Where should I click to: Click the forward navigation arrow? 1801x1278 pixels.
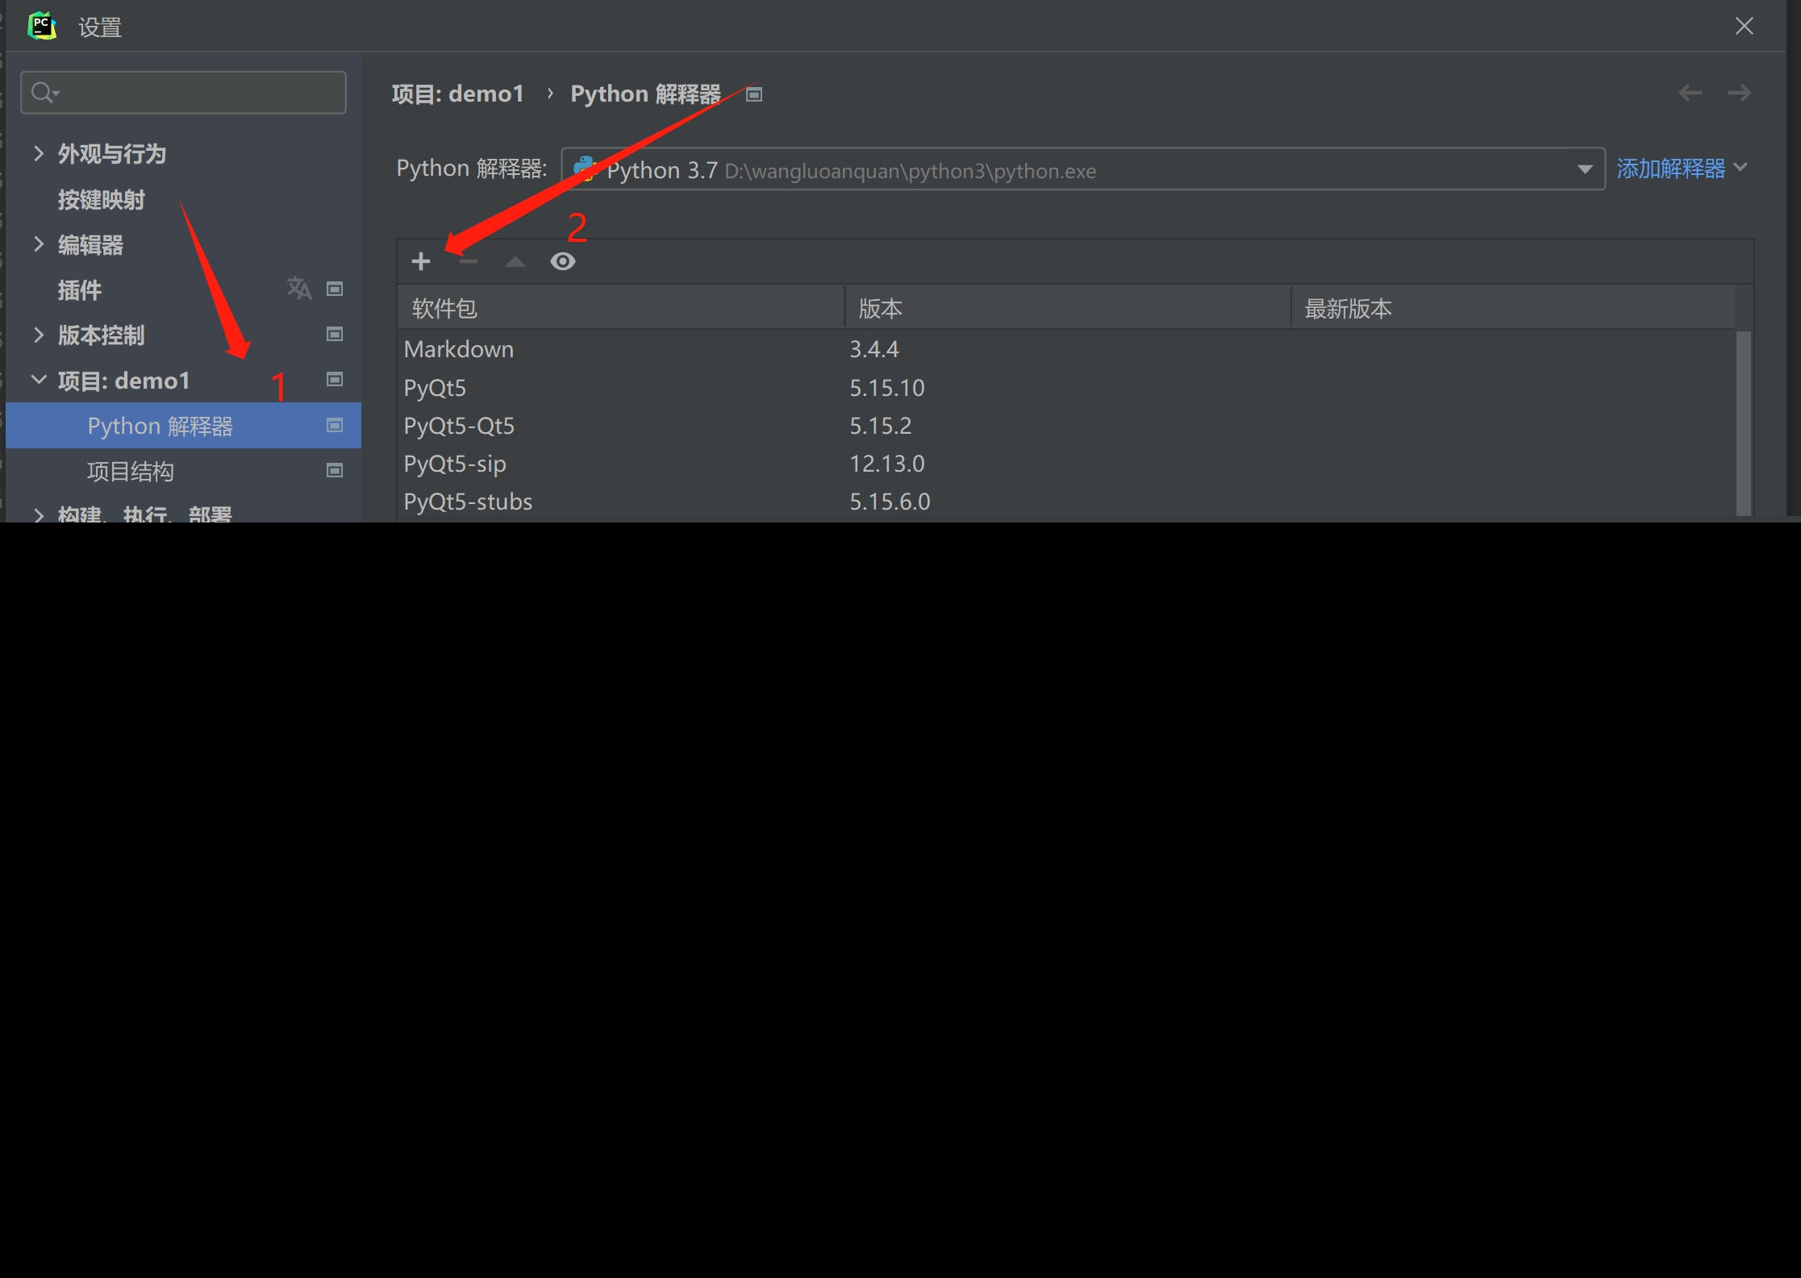point(1739,93)
